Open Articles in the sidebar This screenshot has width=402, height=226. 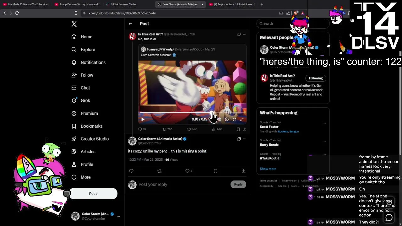click(x=83, y=152)
